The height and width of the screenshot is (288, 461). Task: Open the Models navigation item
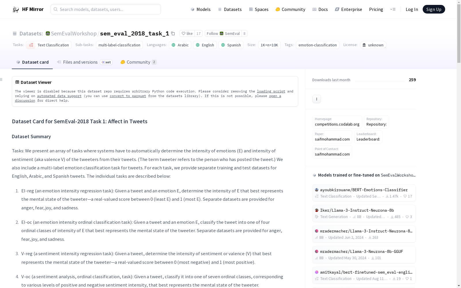(201, 9)
